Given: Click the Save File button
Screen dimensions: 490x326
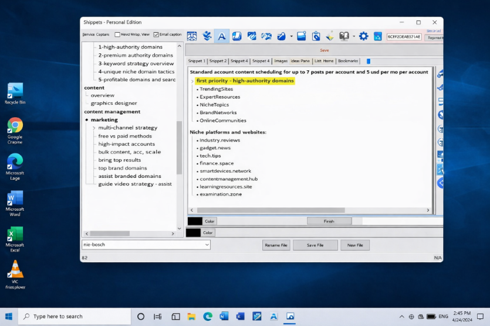Looking at the screenshot, I should pyautogui.click(x=315, y=245).
